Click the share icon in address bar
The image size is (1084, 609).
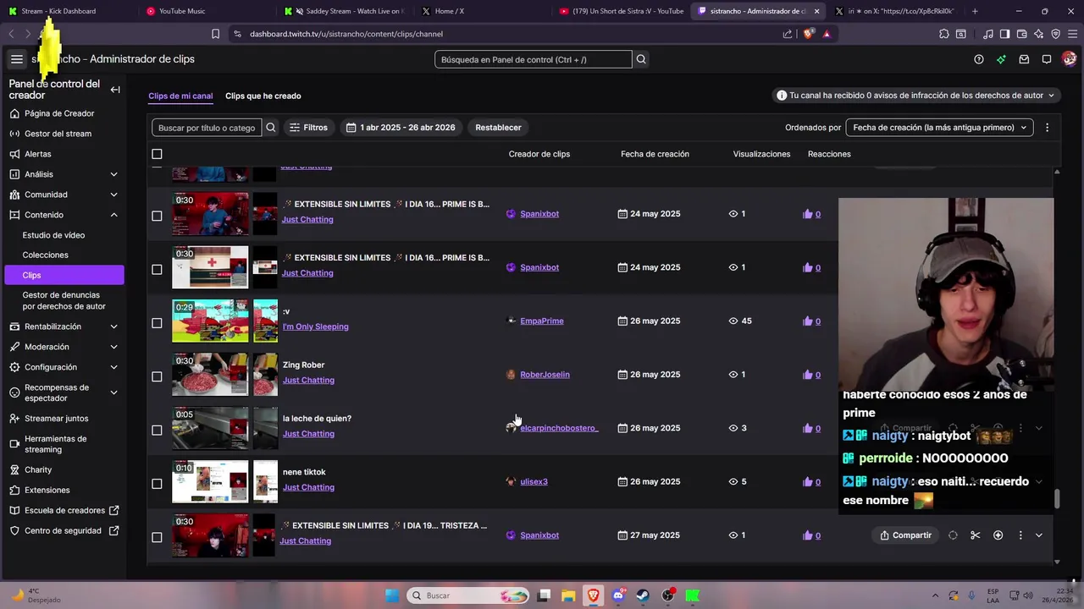pos(788,34)
